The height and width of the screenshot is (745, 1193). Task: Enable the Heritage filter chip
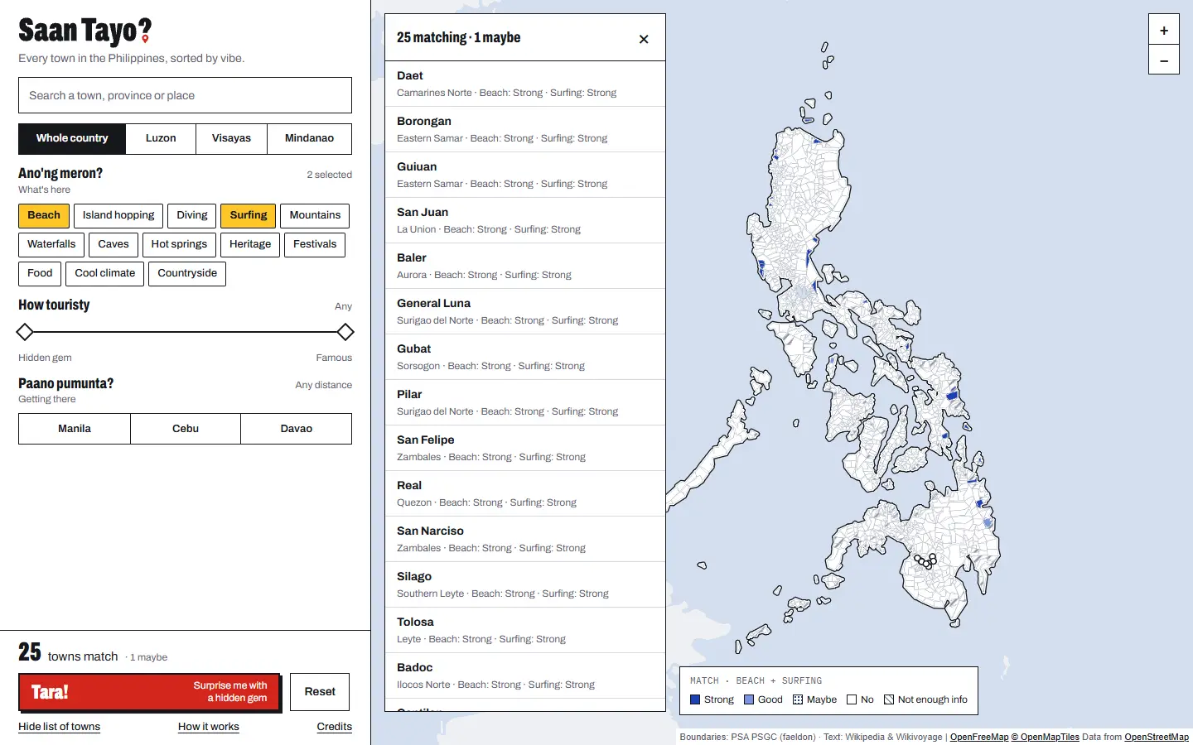[250, 244]
